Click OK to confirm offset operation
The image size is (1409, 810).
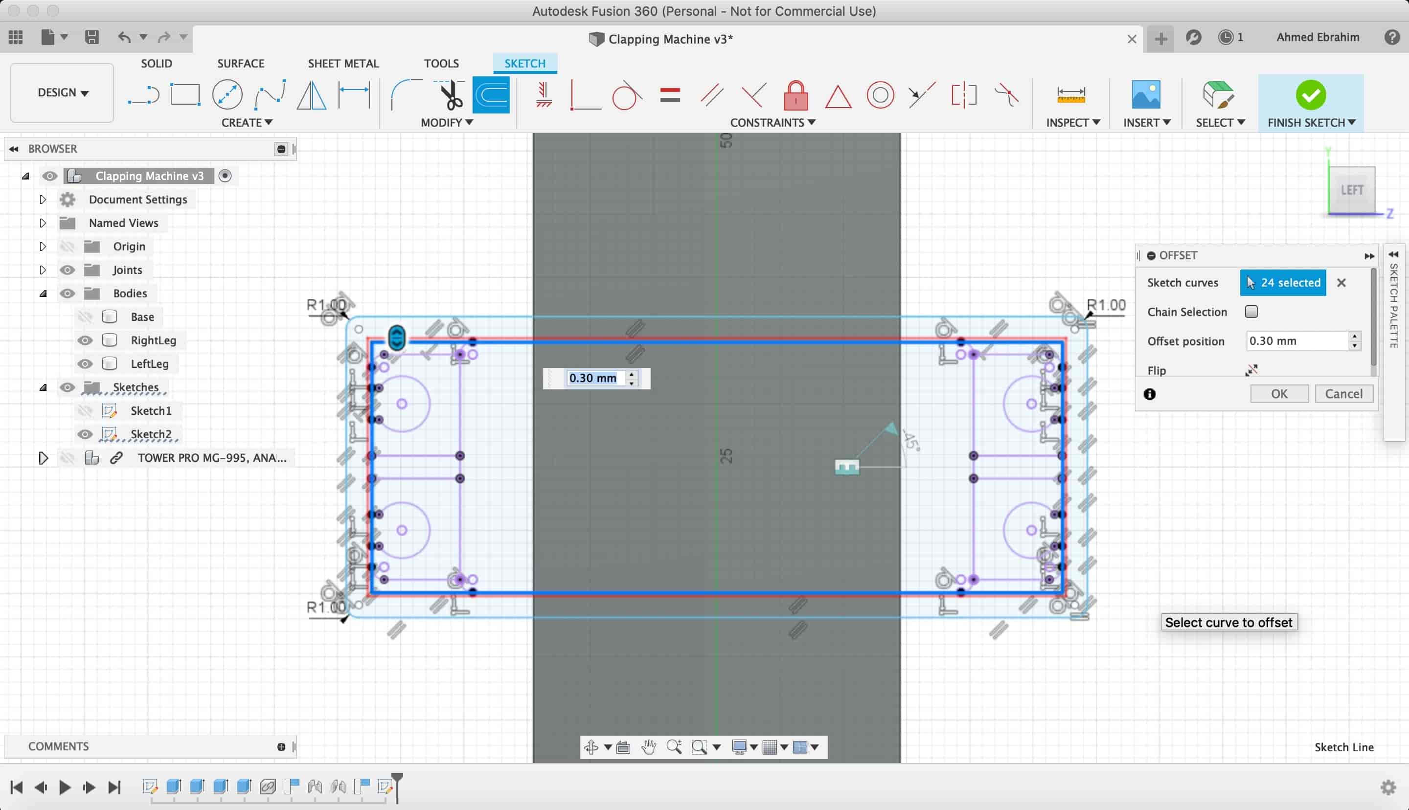click(x=1278, y=393)
